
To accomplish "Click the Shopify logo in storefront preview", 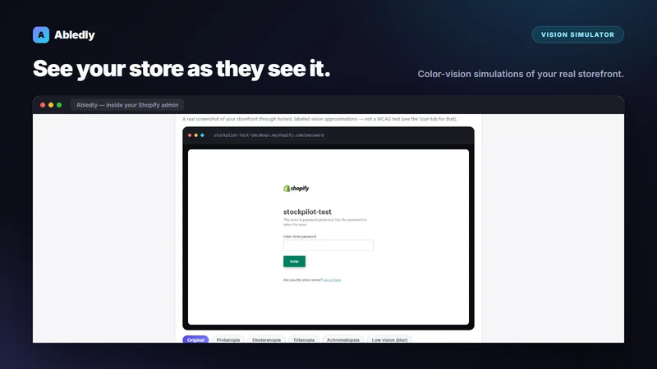I will coord(296,189).
